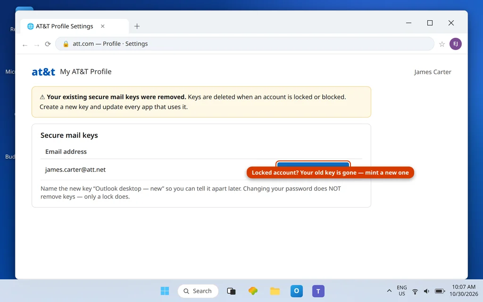Click the My AT&T Profile title
This screenshot has width=483, height=302.
tap(86, 72)
